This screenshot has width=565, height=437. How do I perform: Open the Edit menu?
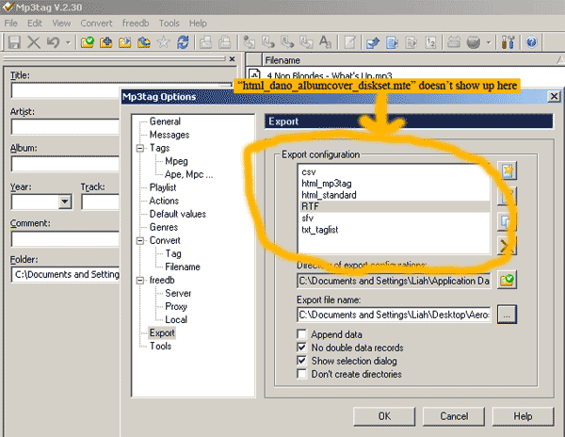[35, 23]
